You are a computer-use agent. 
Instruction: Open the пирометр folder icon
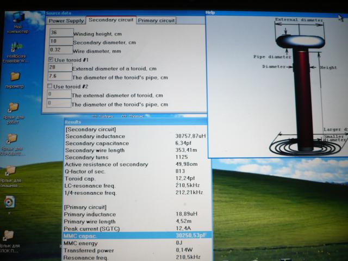coord(15,77)
